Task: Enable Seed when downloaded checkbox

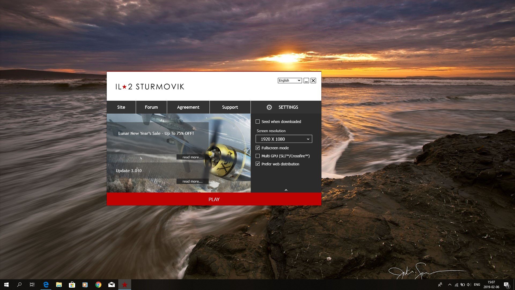Action: click(257, 122)
